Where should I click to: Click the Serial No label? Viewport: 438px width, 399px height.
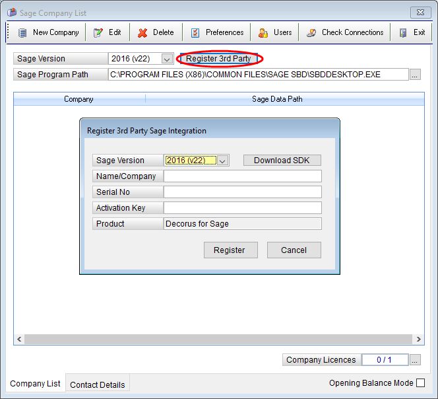(128, 192)
